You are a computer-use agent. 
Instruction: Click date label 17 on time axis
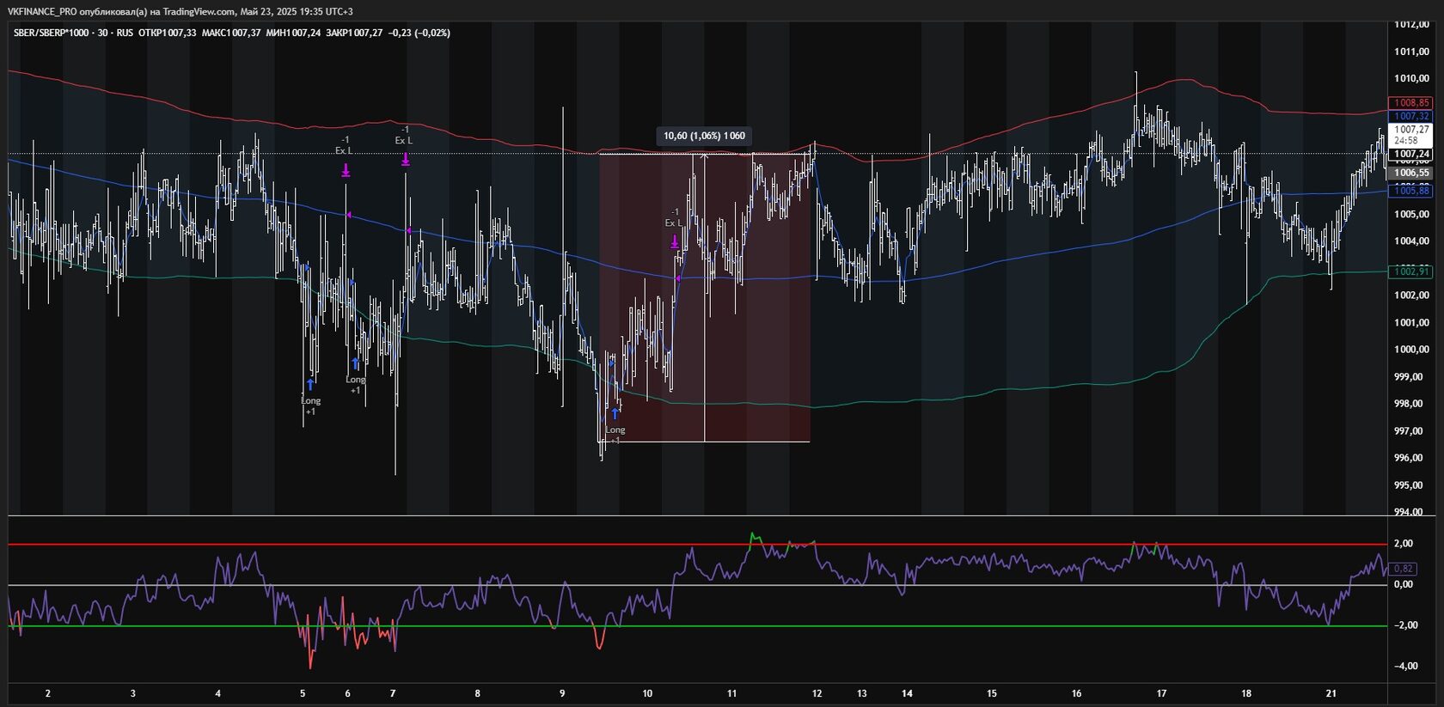tap(1162, 693)
